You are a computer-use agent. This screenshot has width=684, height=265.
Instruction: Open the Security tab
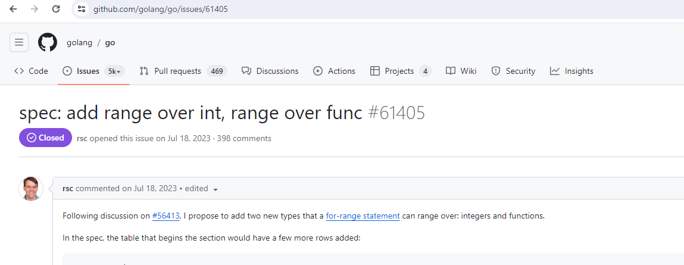tap(513, 71)
